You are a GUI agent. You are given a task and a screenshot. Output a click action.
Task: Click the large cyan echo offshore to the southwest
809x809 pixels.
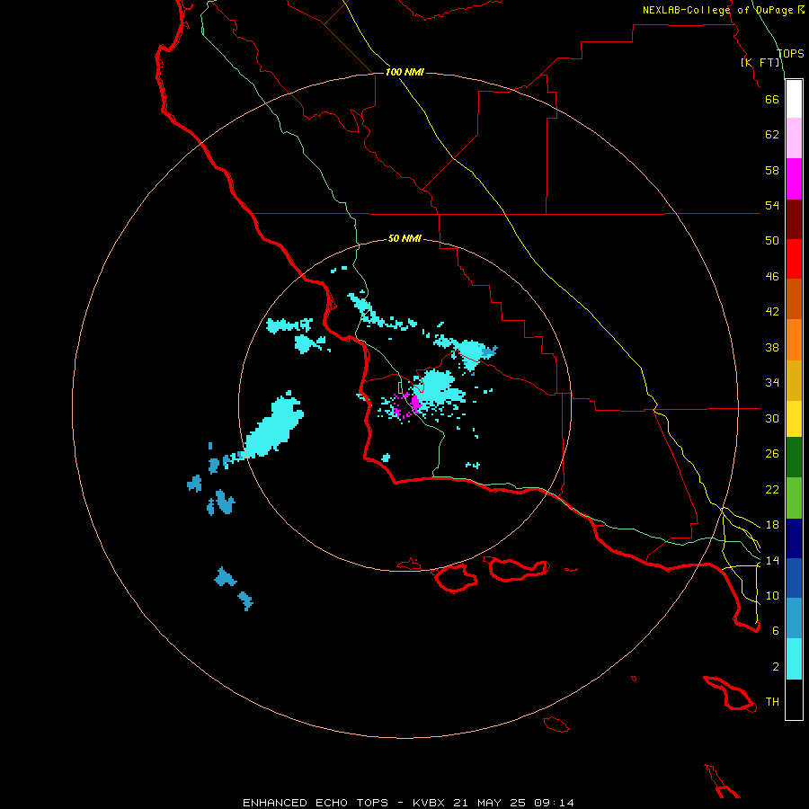[x=273, y=426]
